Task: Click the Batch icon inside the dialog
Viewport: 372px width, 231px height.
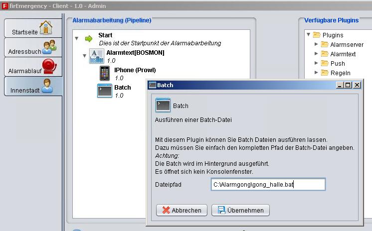Action: click(163, 106)
